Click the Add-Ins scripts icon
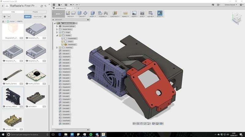Screen dimensions: 245x137 (150, 13)
